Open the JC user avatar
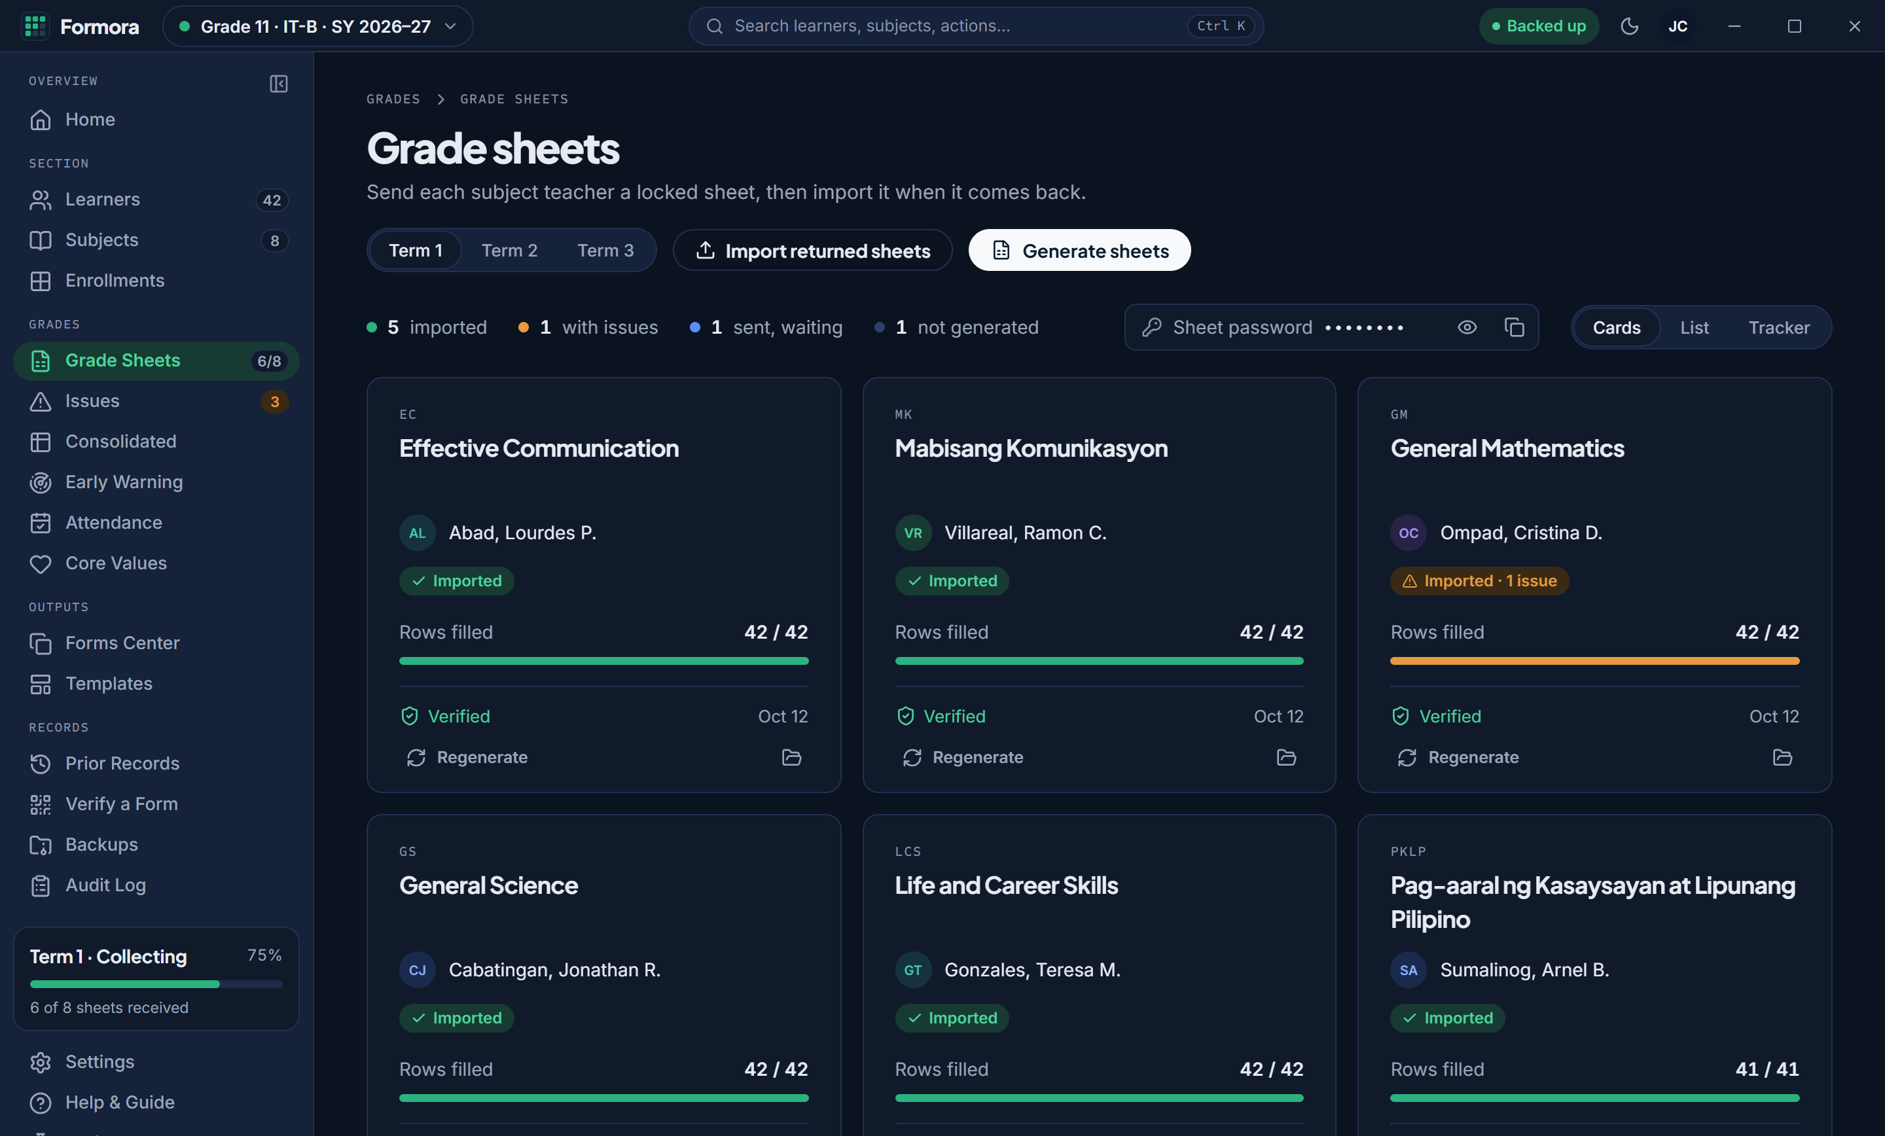This screenshot has width=1885, height=1136. 1678,26
